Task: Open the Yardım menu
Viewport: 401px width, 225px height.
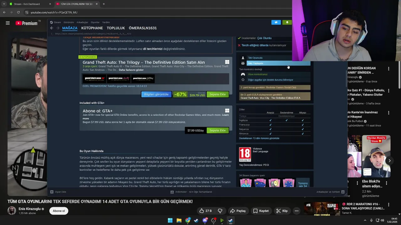Action: pyautogui.click(x=106, y=22)
